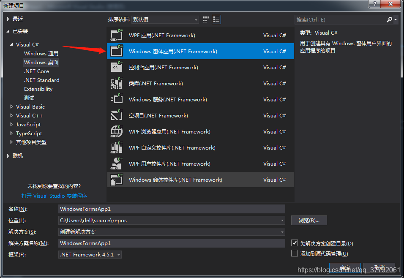Expand the 其他项目类型 tree node

pos(11,142)
